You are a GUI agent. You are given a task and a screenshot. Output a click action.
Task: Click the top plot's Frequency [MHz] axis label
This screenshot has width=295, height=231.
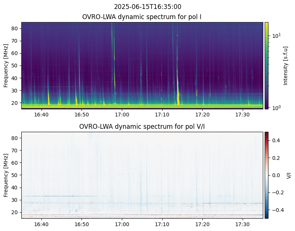6,66
